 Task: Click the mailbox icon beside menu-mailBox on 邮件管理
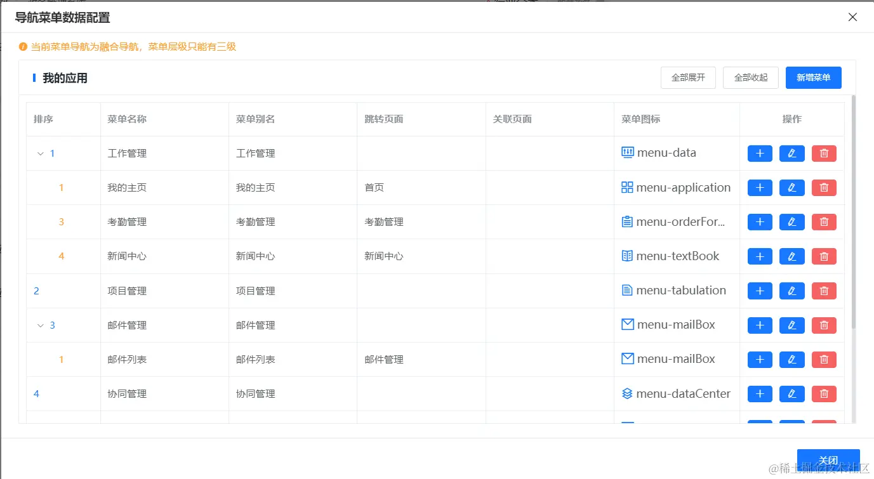627,325
